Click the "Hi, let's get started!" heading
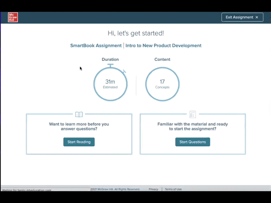The image size is (271, 203). click(x=135, y=33)
